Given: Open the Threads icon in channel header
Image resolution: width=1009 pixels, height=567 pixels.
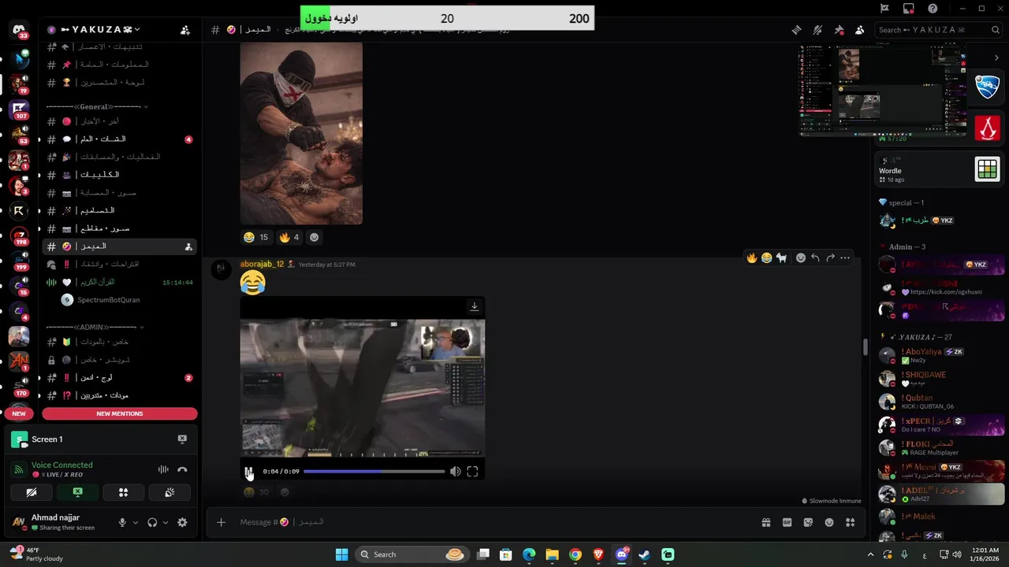Looking at the screenshot, I should [797, 30].
